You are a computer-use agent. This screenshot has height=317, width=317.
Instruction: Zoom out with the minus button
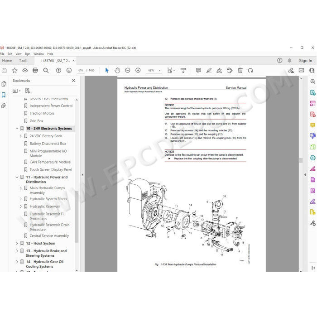pos(128,70)
